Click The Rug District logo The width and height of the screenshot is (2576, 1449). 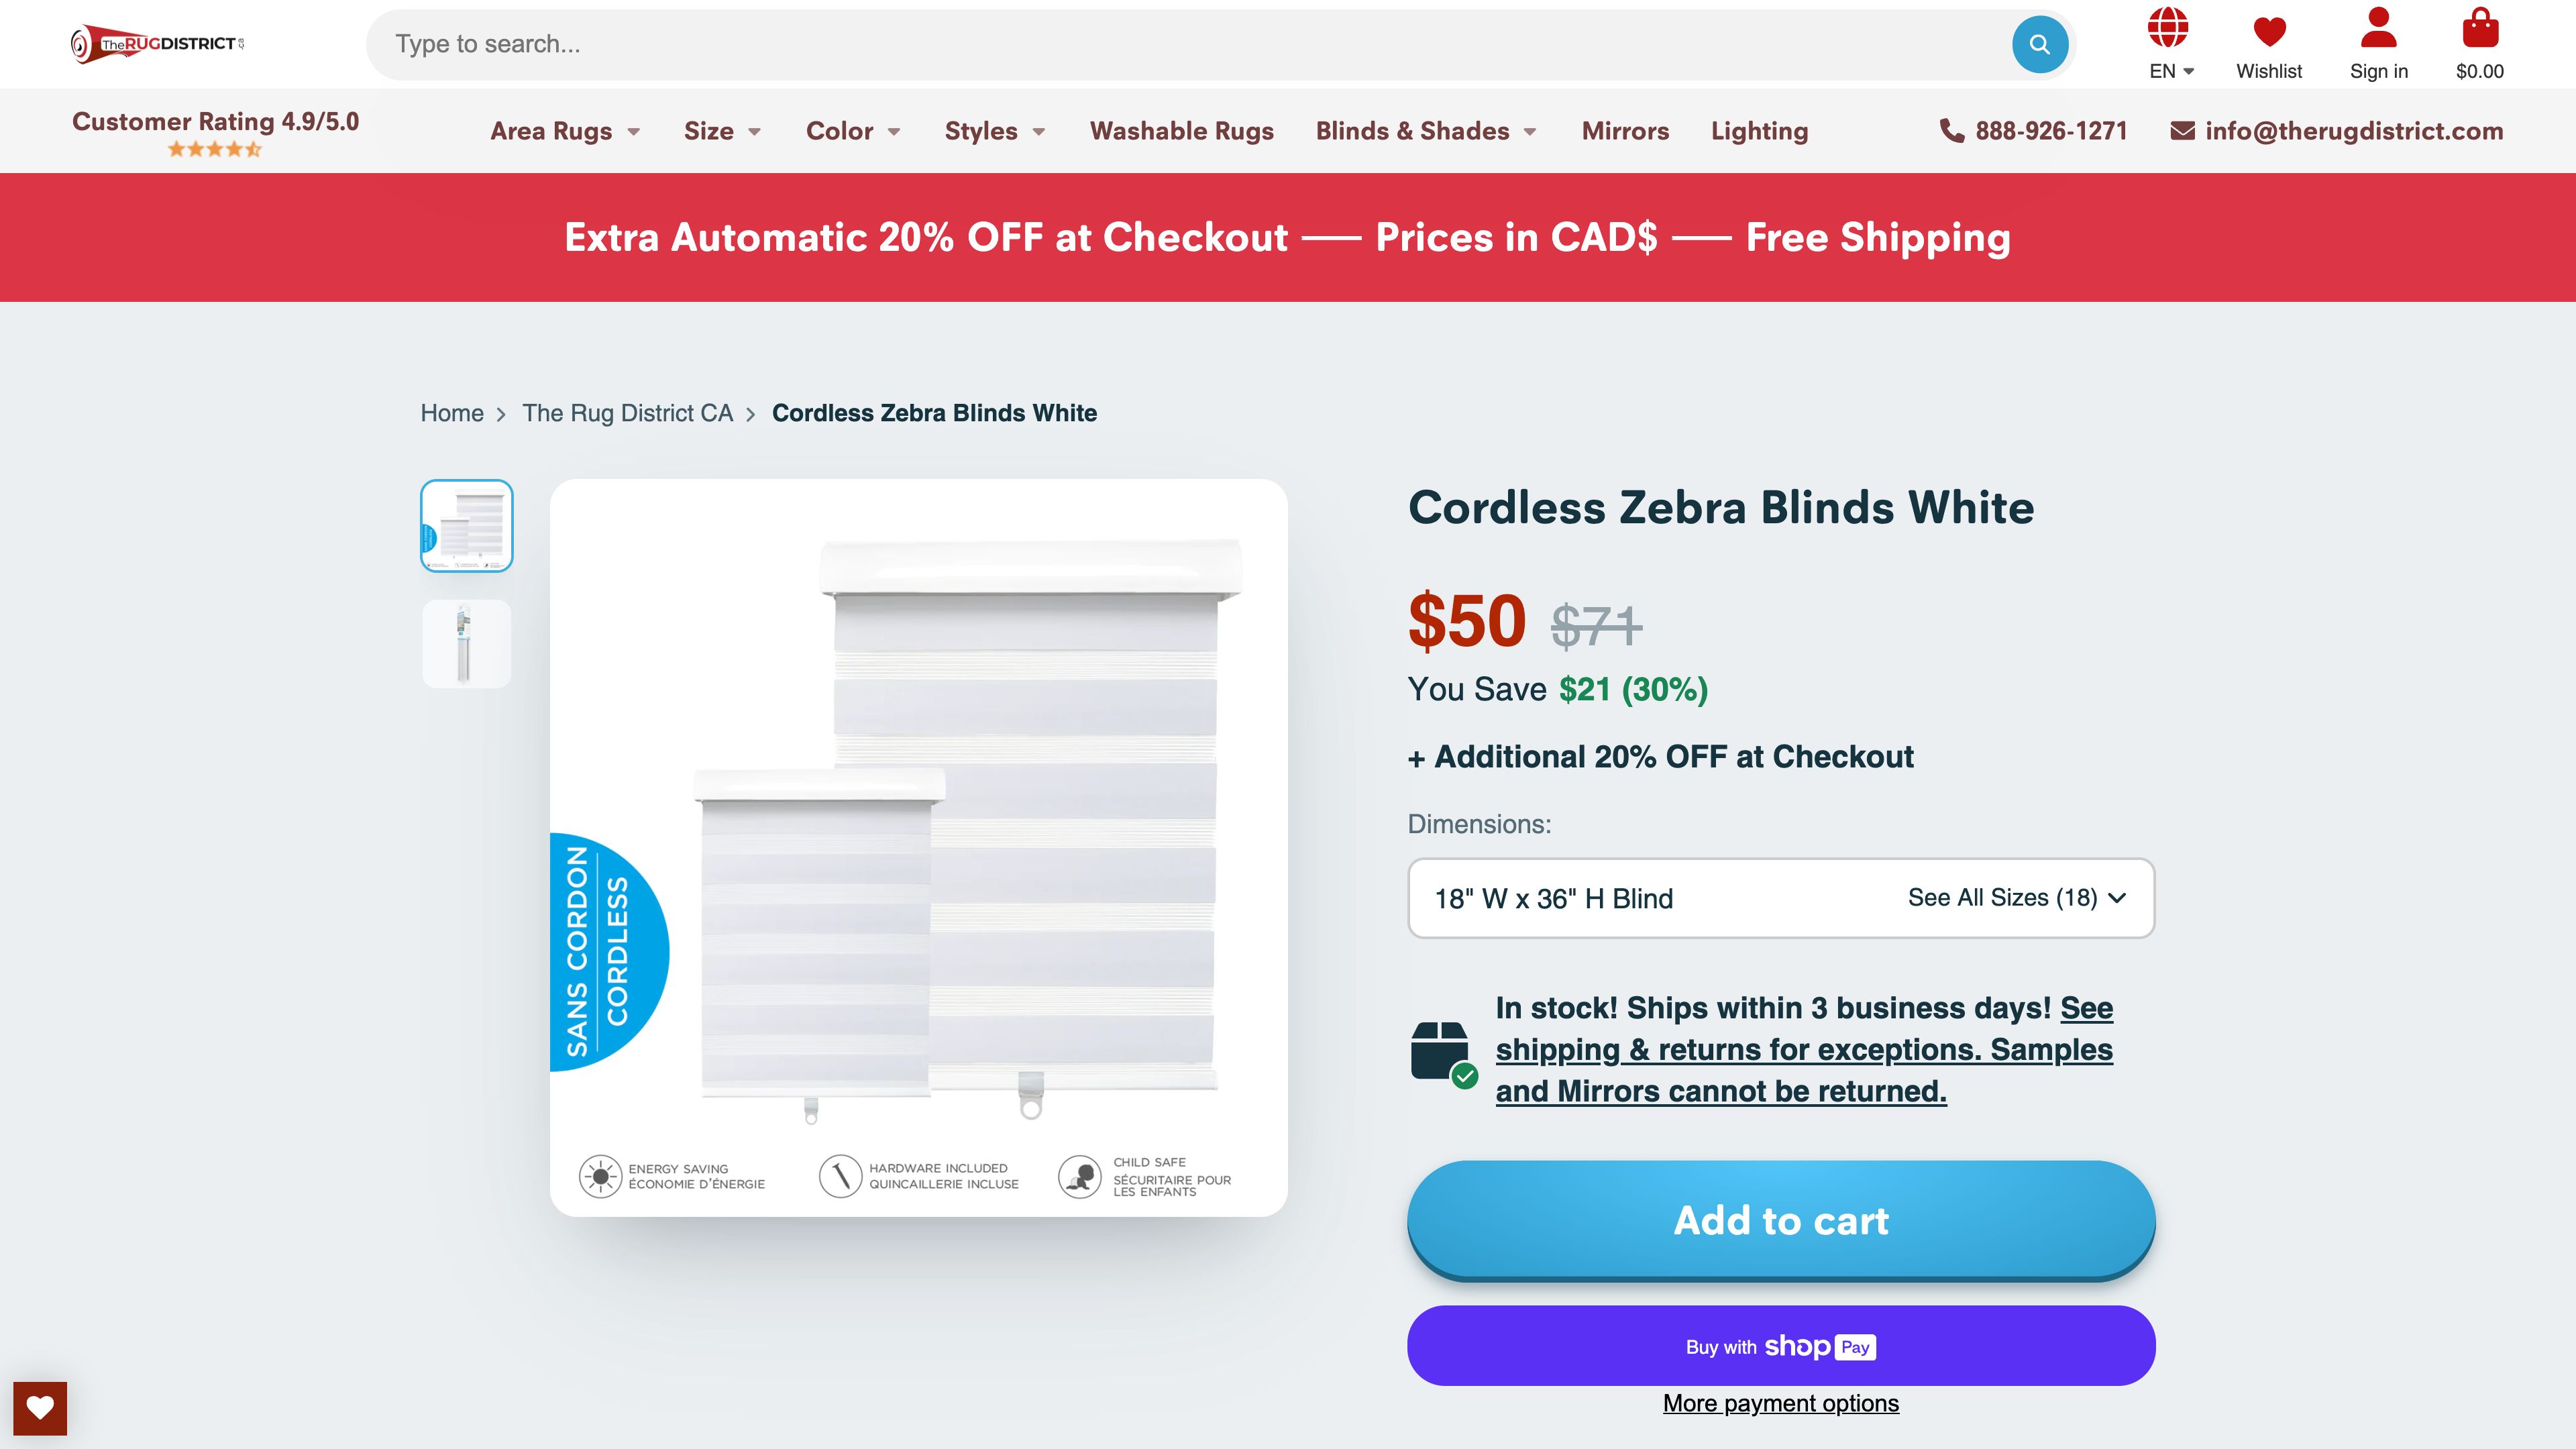[x=155, y=43]
